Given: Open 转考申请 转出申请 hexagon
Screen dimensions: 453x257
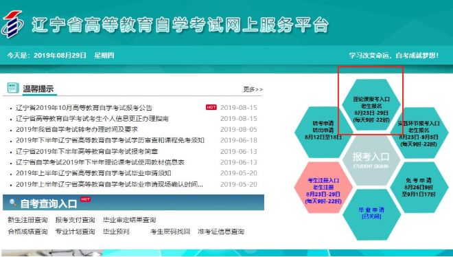Looking at the screenshot, I should [x=323, y=132].
